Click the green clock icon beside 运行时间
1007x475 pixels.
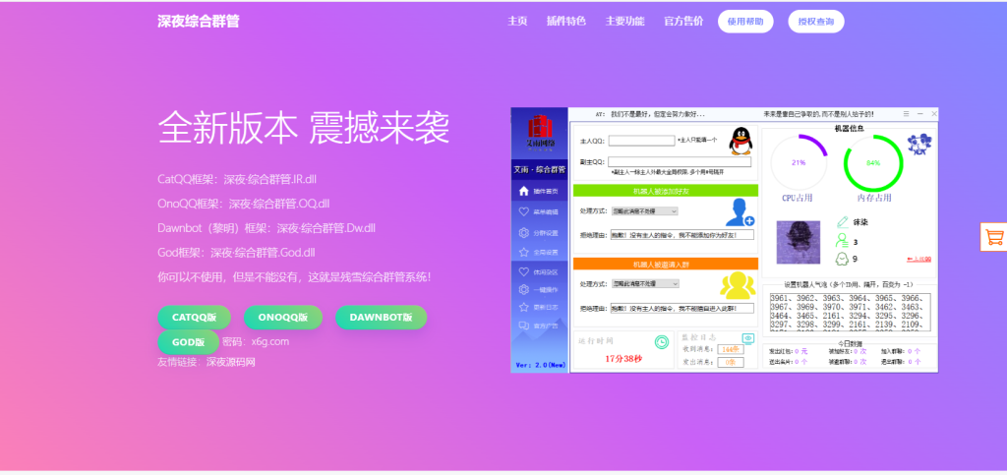tap(662, 342)
